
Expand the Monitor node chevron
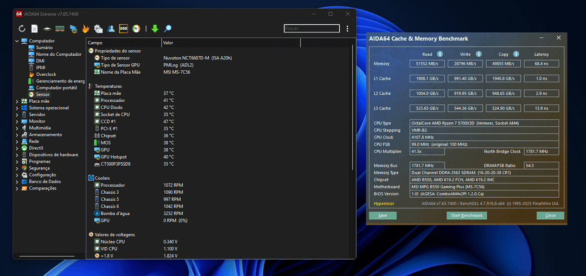[x=17, y=121]
